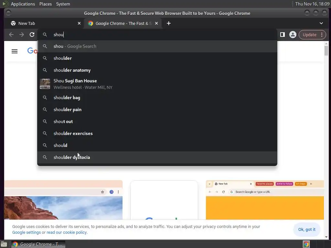This screenshot has width=331, height=248.
Task: Click the Update button
Action: pos(309,35)
